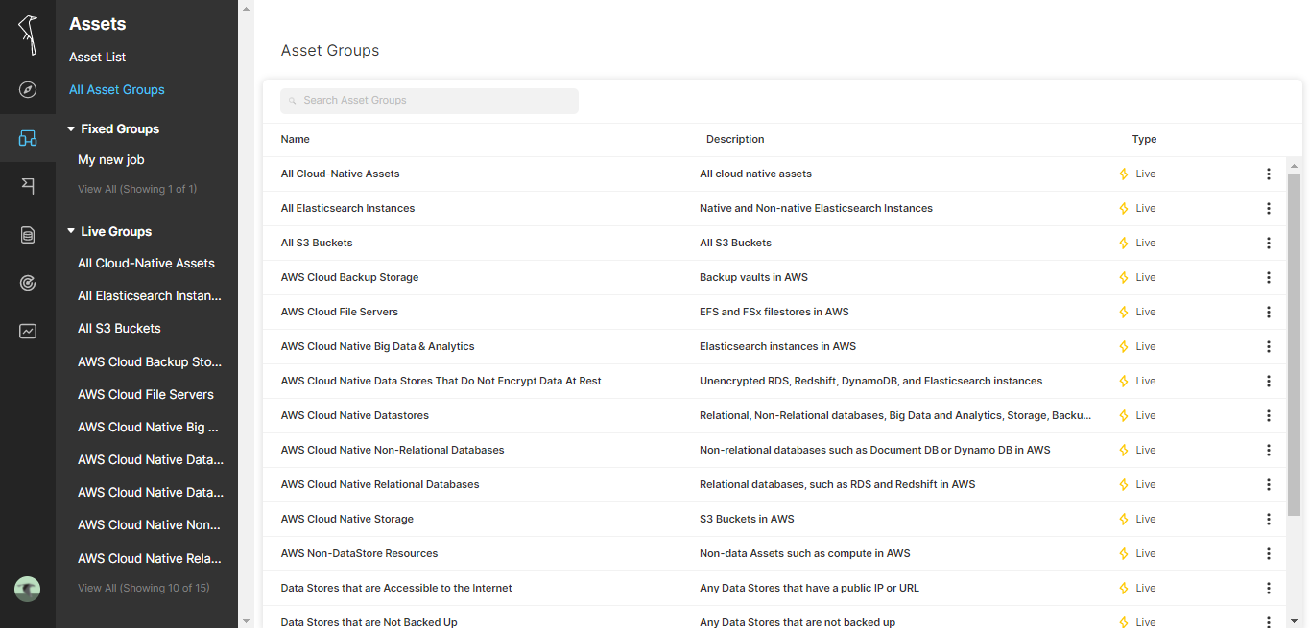
Task: Click the user avatar at bottom left
Action: [28, 590]
